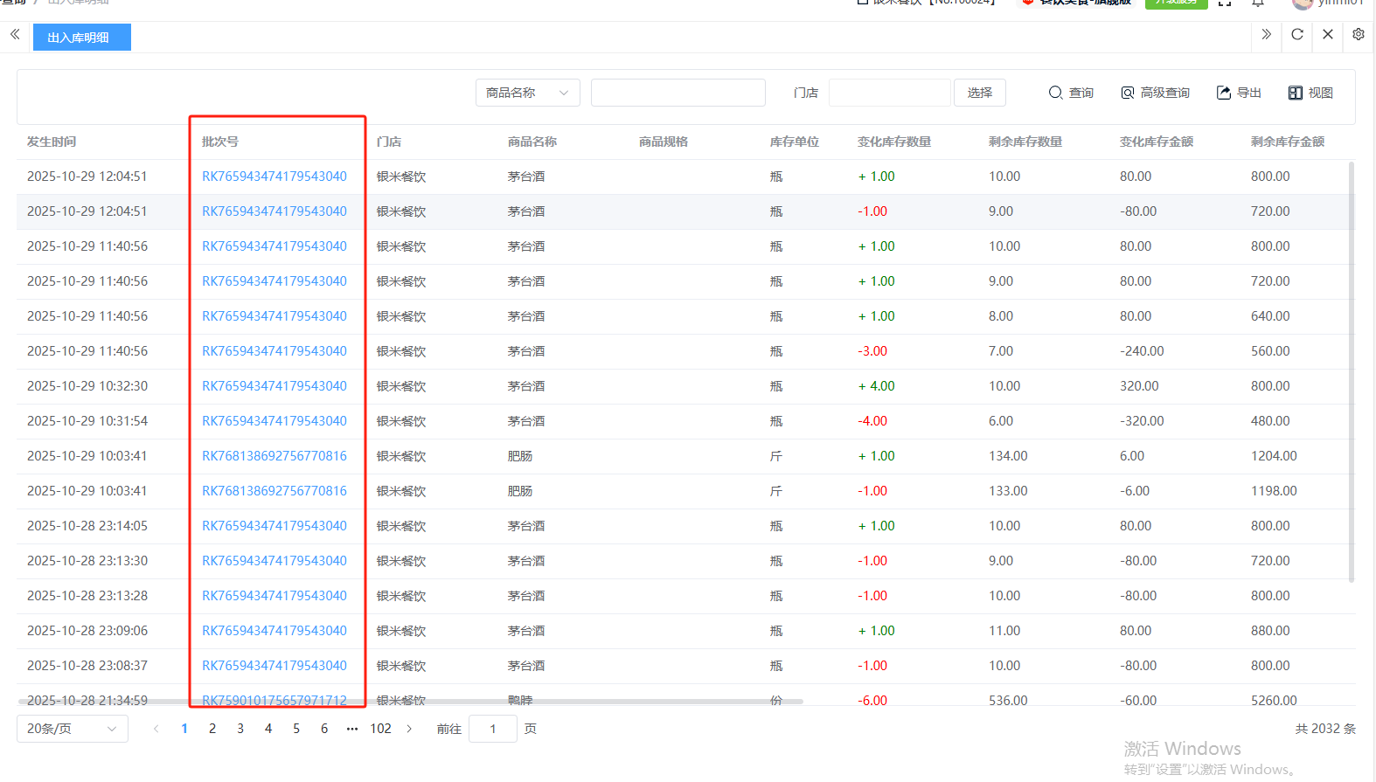The image size is (1376, 782).
Task: Open the 视图 view layout options
Action: (1310, 93)
